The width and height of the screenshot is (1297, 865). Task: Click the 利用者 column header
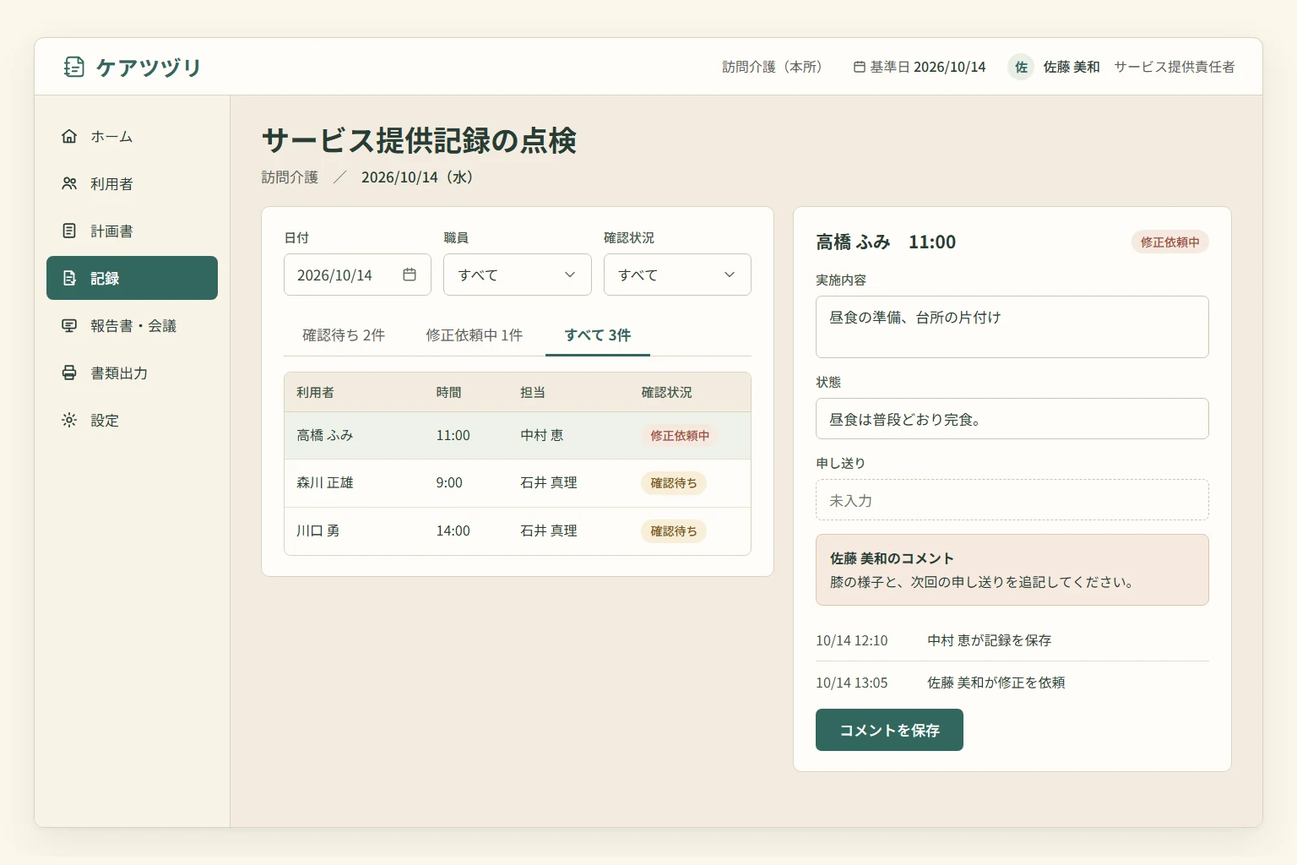click(x=315, y=393)
